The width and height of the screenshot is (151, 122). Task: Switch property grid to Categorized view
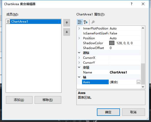click(x=80, y=22)
